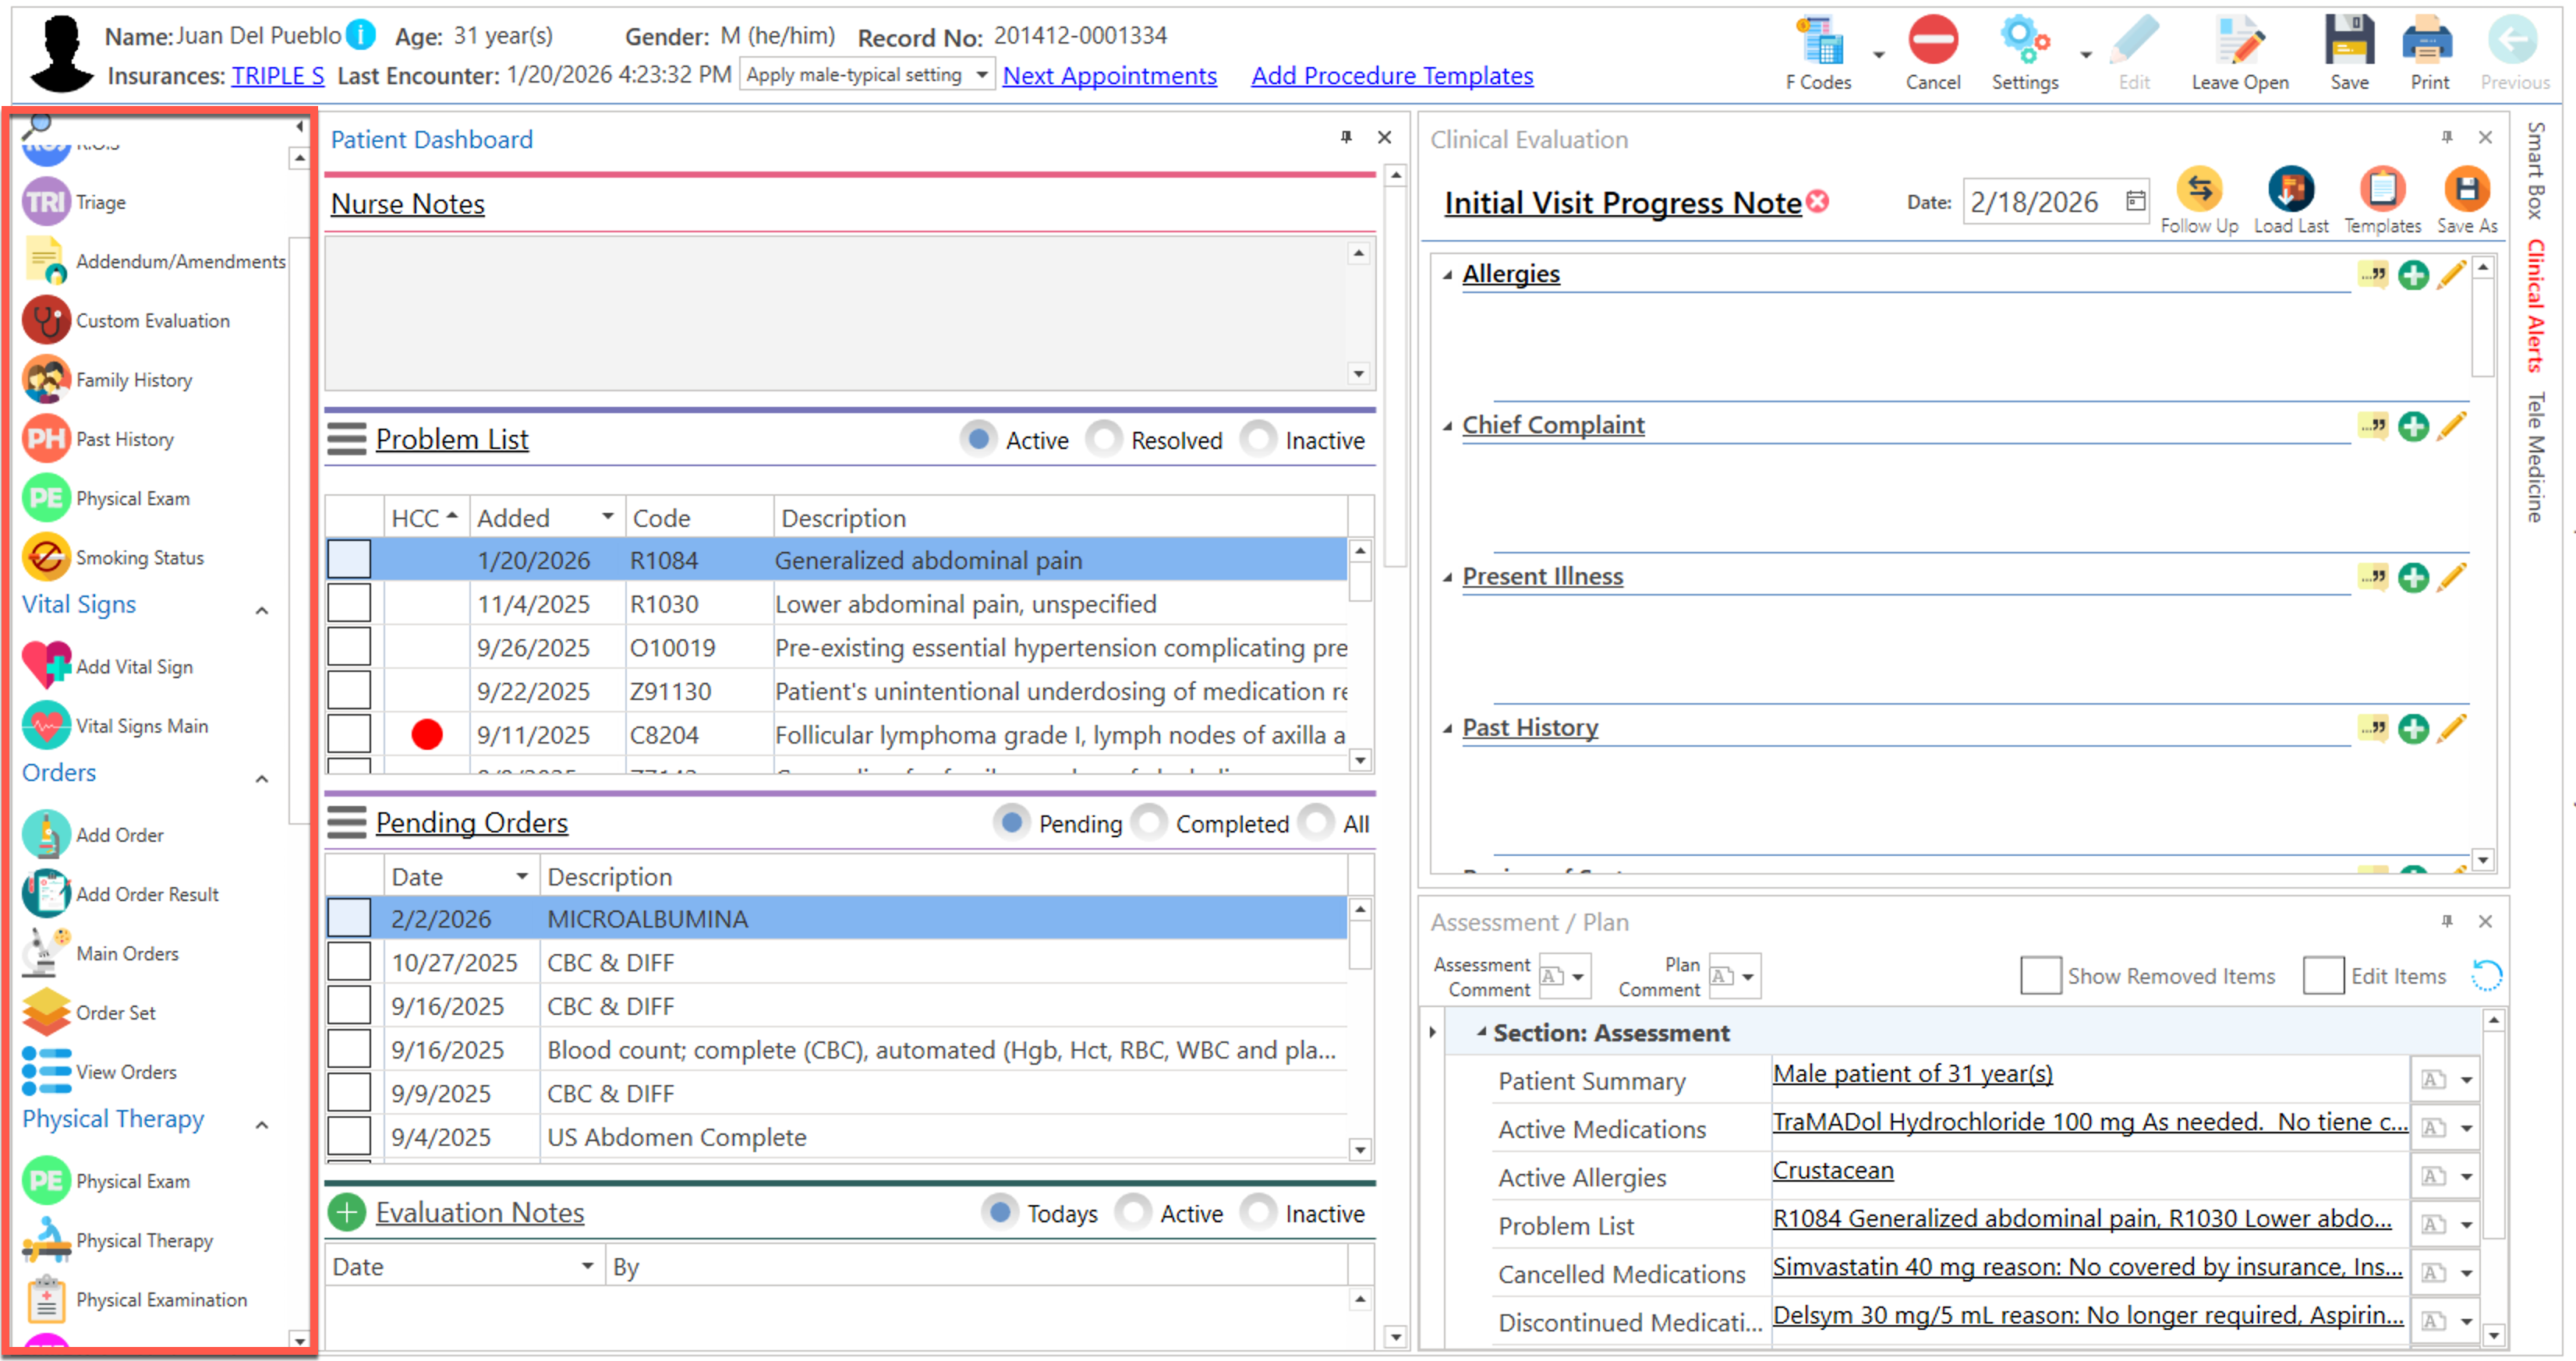Click green plus next to Allergies

pos(2412,275)
